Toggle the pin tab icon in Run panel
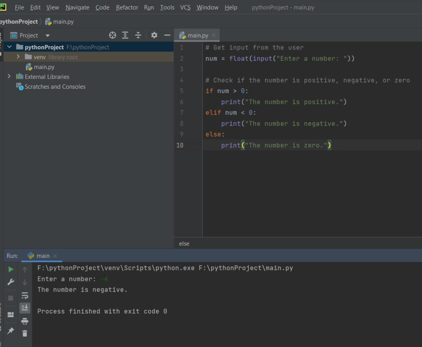Viewport: 422px width, 347px height. tap(11, 331)
